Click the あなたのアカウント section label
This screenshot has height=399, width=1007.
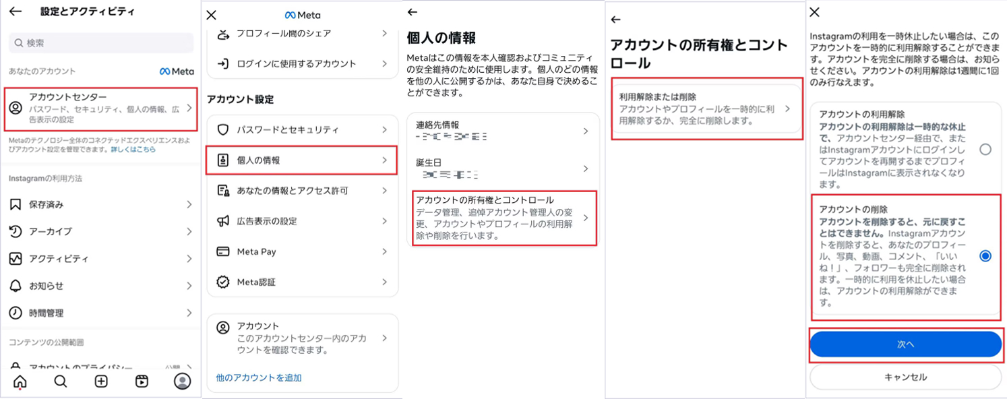pyautogui.click(x=42, y=71)
